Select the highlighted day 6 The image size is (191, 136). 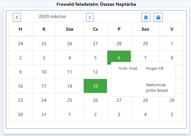[x=119, y=58]
